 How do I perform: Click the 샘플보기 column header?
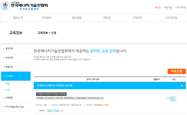[157, 79]
